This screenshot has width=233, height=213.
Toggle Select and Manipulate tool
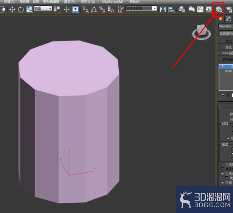(x=67, y=9)
